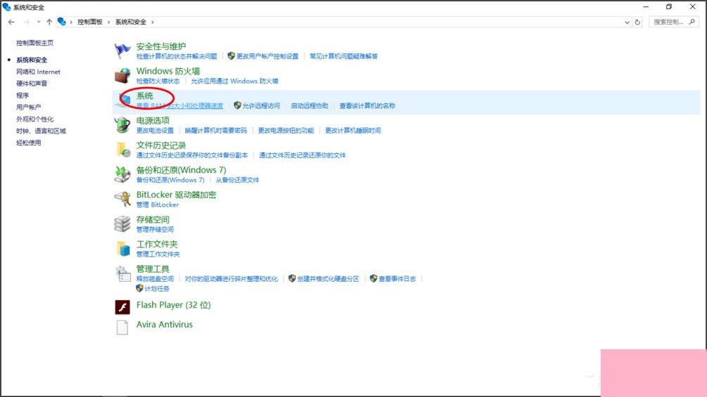Click 通过文件历史记录还原你的文件
This screenshot has height=397, width=707.
[x=302, y=155]
